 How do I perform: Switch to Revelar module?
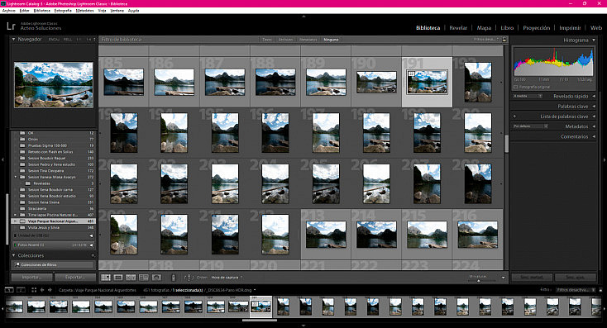click(458, 28)
